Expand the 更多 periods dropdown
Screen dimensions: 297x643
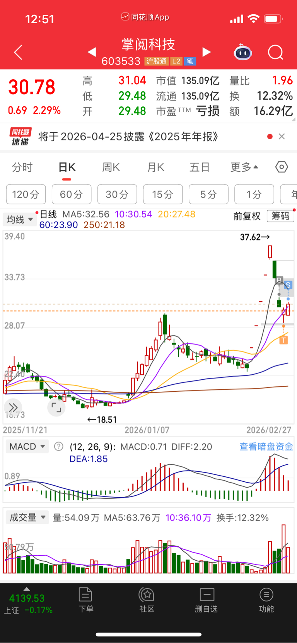244,167
